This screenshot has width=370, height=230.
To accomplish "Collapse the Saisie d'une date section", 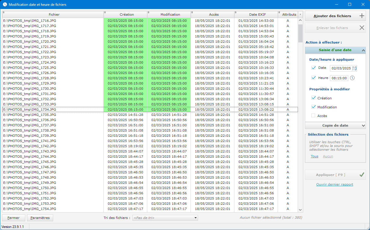I will pos(335,50).
